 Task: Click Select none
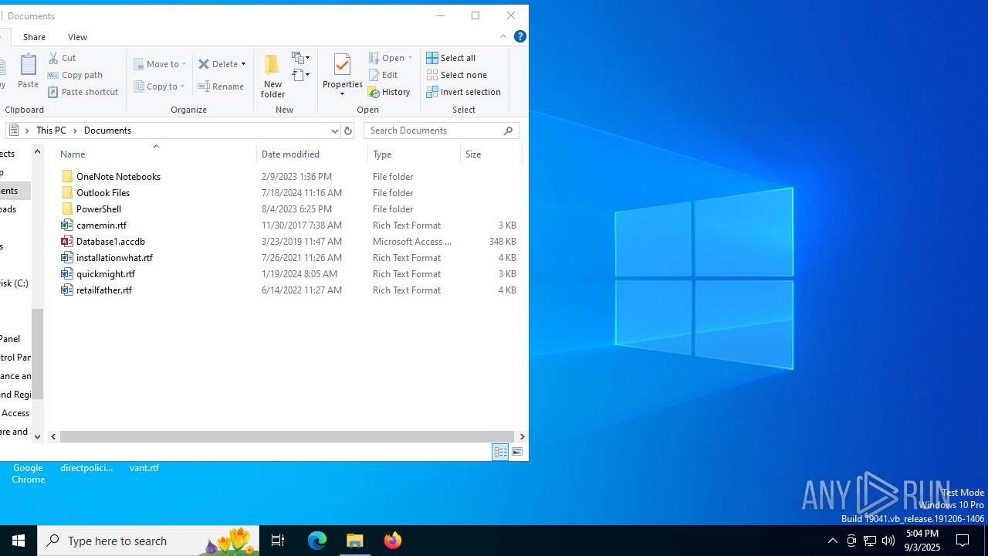(x=456, y=75)
